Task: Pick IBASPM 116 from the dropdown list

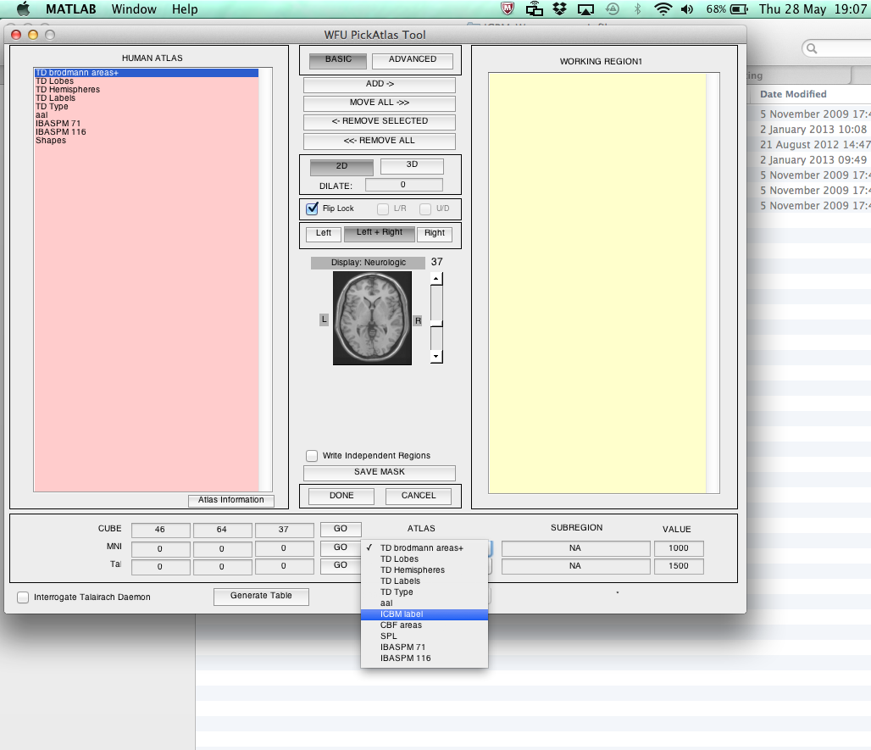Action: (405, 658)
